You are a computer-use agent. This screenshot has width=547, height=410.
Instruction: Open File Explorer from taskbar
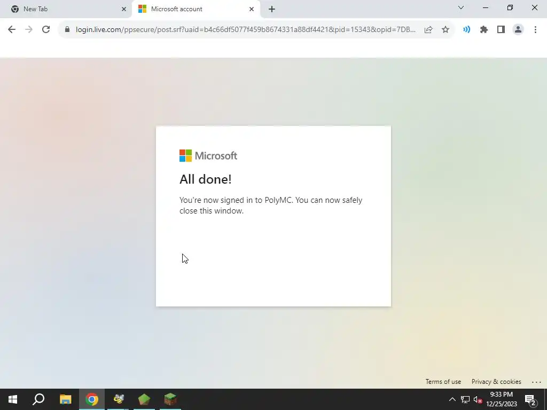(65, 399)
